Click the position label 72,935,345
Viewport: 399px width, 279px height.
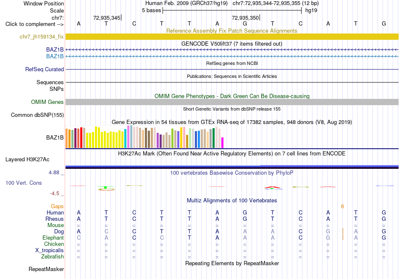click(107, 18)
